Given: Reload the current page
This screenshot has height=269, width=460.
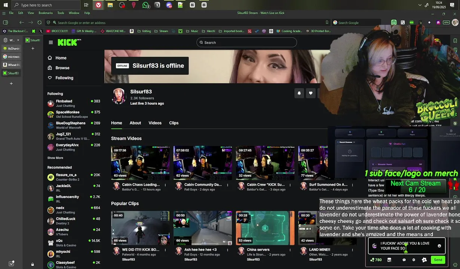Looking at the screenshot, I should (40, 22).
